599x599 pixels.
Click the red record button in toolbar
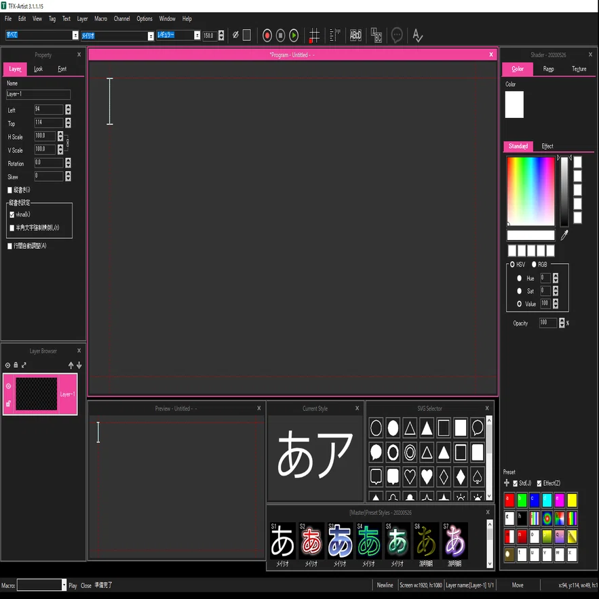pos(267,35)
